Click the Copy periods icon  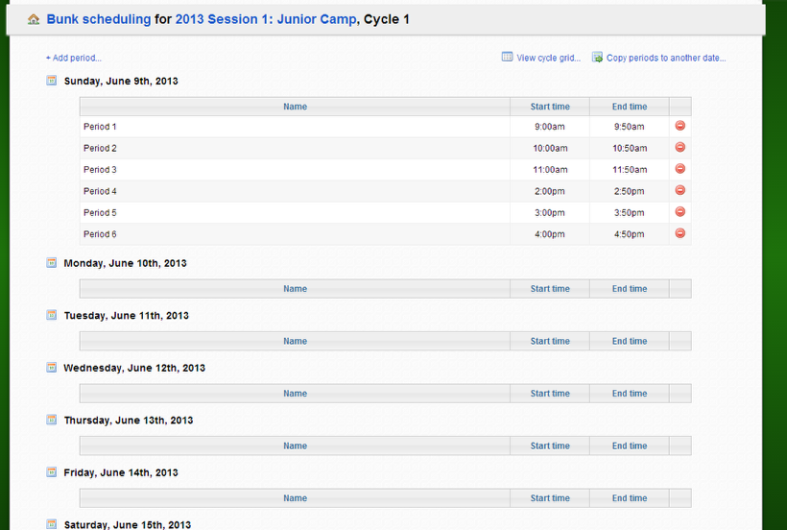(597, 58)
